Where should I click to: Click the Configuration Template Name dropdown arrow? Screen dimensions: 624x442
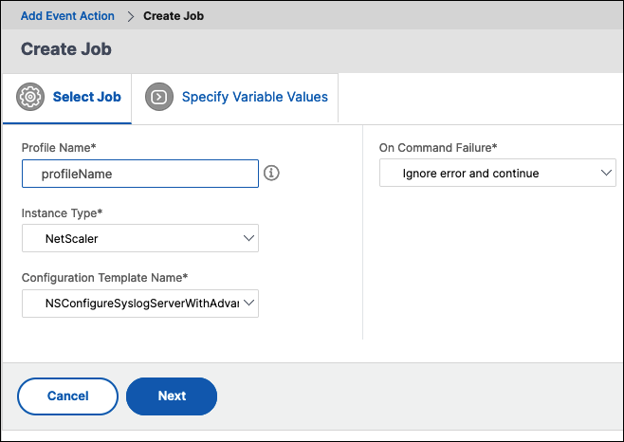[248, 303]
